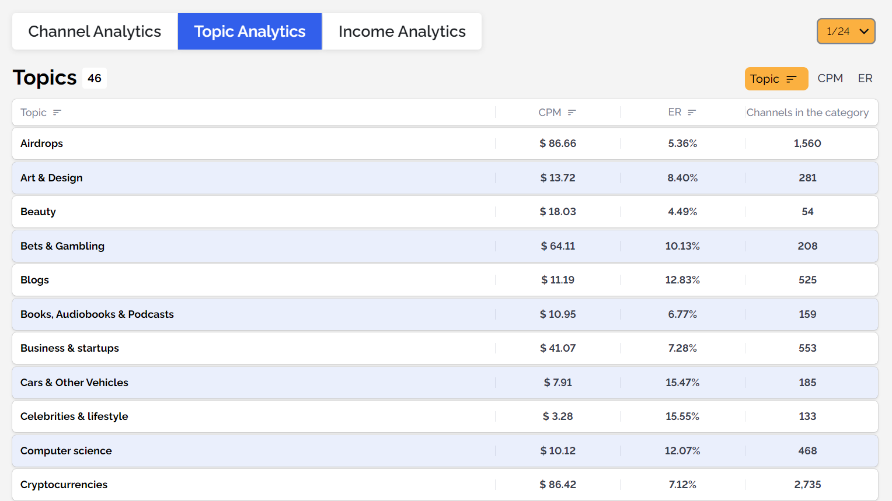Image resolution: width=892 pixels, height=501 pixels.
Task: Click the 15.47% ER value
Action: pos(682,383)
